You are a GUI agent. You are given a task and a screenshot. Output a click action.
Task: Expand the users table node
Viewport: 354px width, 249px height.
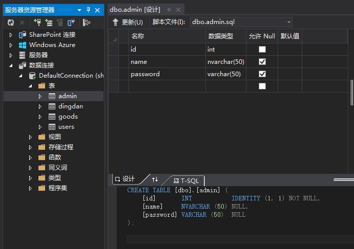tap(40, 127)
